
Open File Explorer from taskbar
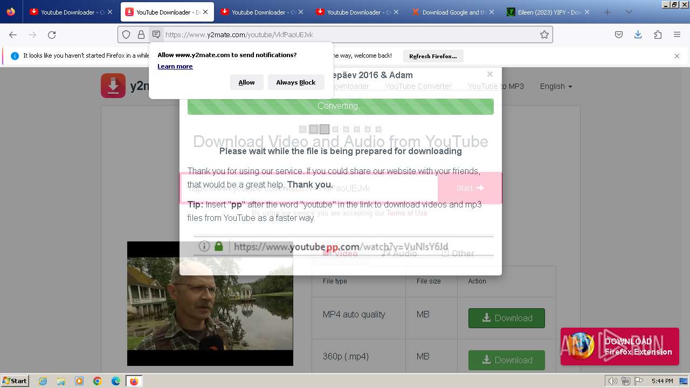[x=61, y=381]
